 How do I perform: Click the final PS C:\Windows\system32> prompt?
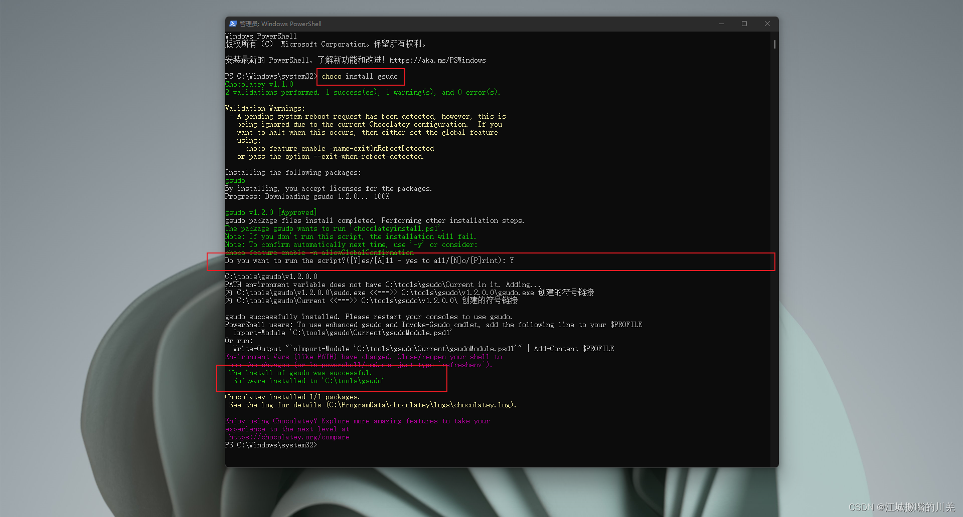[271, 445]
